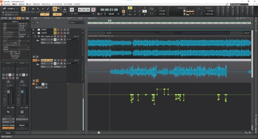Choose the Select tool I-beam icon

coord(28,9)
